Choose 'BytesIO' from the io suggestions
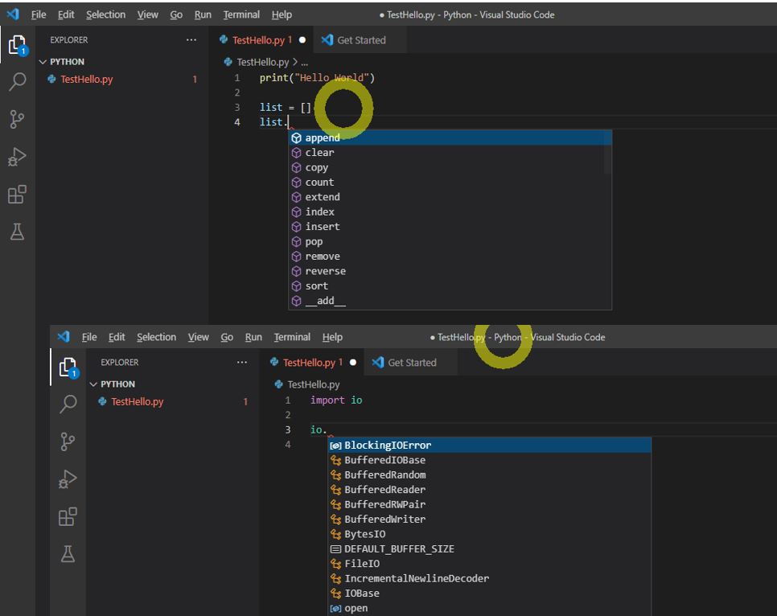 (x=490, y=535)
